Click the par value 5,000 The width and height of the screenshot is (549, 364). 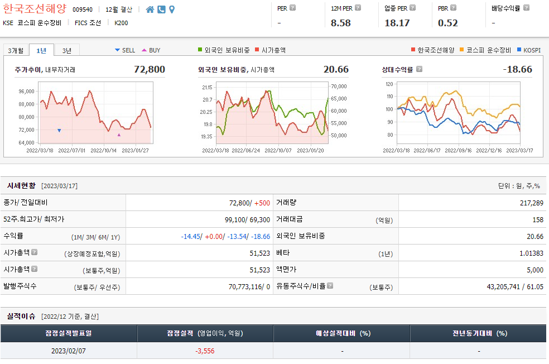(534, 270)
